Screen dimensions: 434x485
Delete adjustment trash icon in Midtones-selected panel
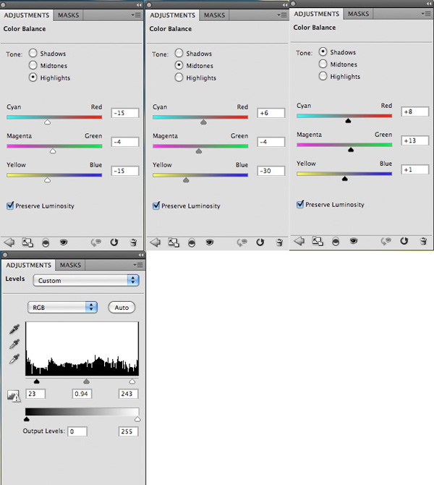click(279, 242)
